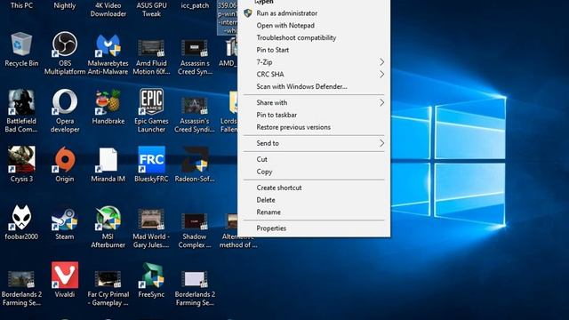Select the Origin desktop icon
This screenshot has height=320, width=569.
tap(65, 159)
